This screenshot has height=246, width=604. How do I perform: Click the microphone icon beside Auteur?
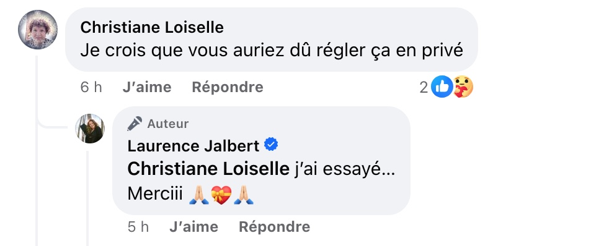[x=135, y=124]
